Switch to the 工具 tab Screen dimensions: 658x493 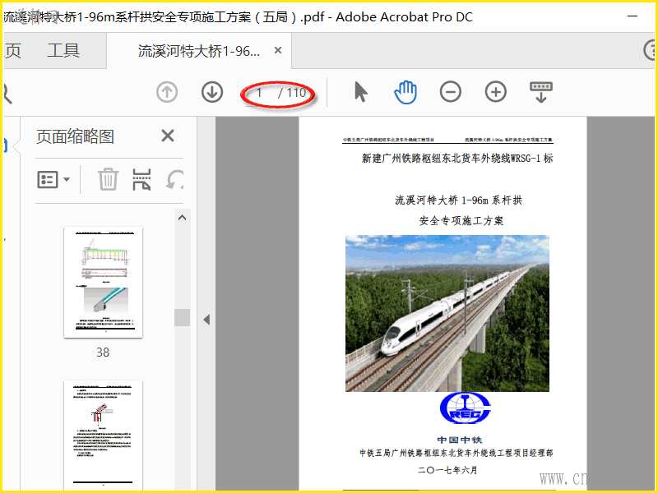[63, 51]
